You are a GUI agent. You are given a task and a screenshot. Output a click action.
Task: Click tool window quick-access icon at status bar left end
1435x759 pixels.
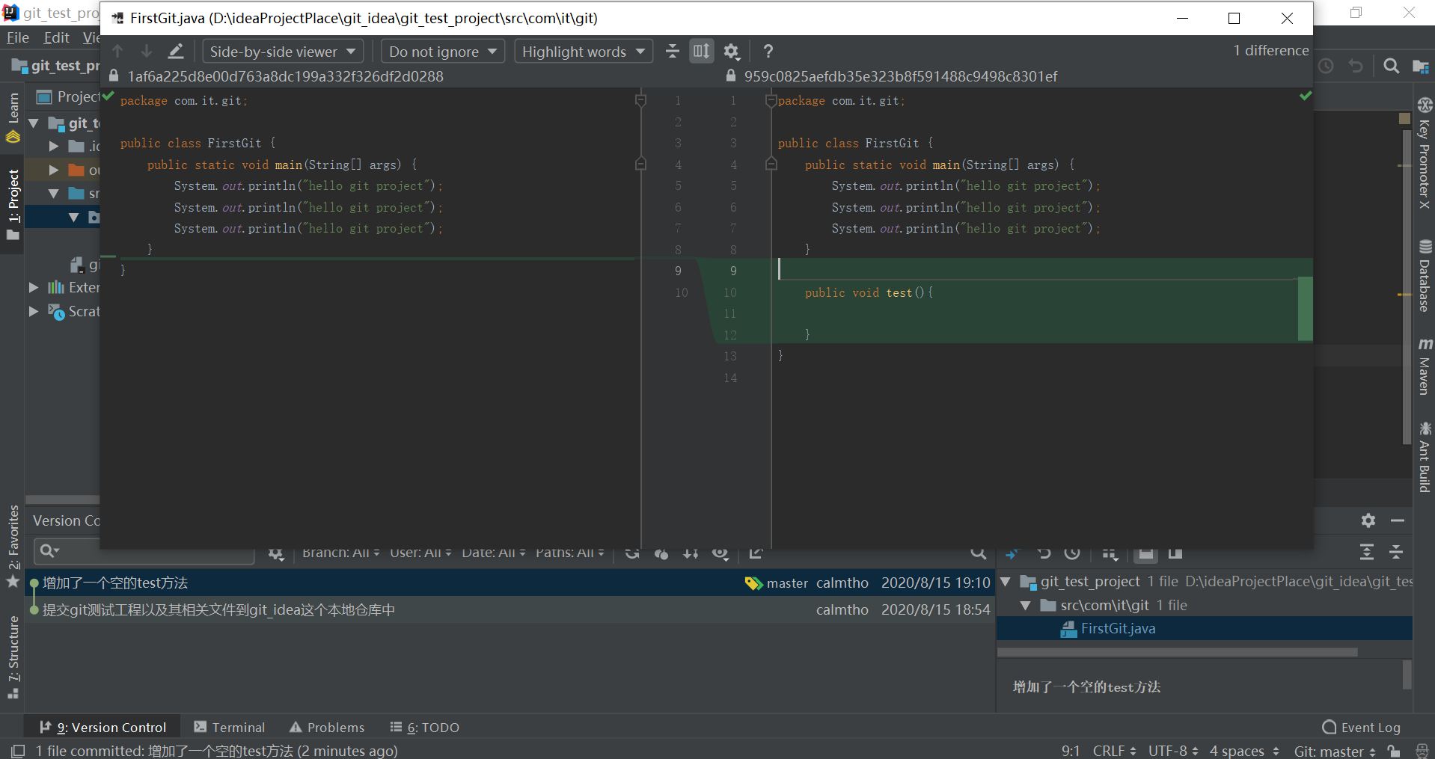[17, 750]
